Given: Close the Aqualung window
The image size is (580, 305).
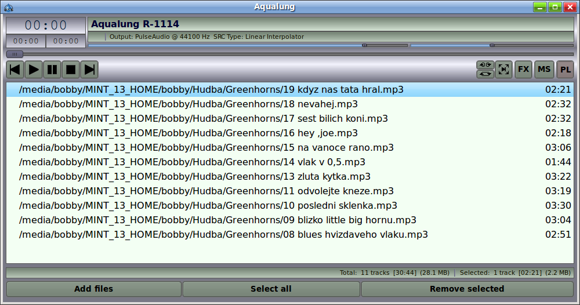Looking at the screenshot, I should [x=570, y=7].
